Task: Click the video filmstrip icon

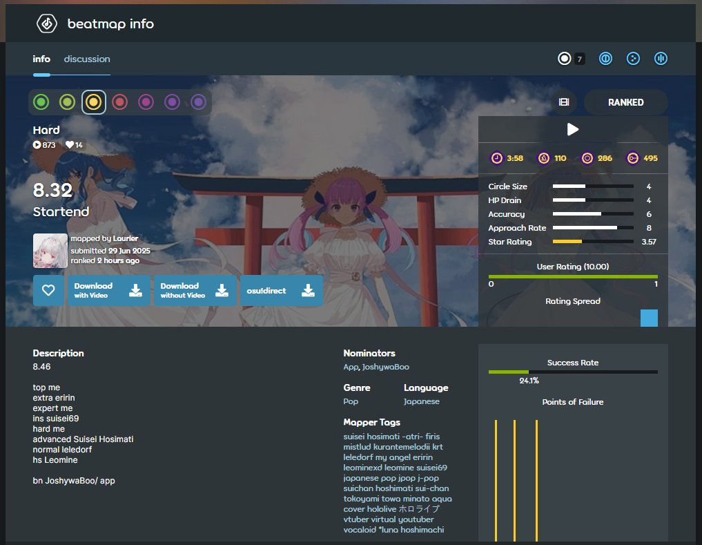Action: pyautogui.click(x=564, y=102)
